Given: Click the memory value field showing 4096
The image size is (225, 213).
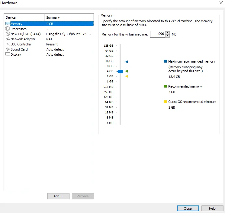Looking at the screenshot, I should coord(158,34).
